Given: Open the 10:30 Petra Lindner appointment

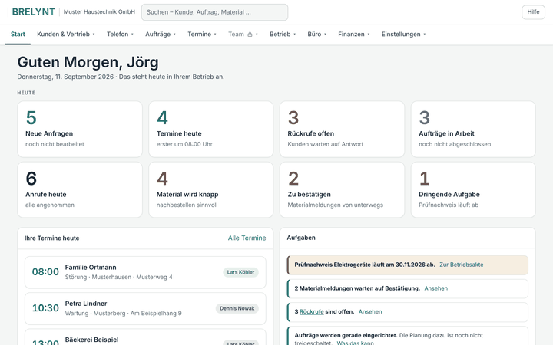Looking at the screenshot, I should [x=145, y=308].
